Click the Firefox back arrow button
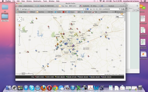 tap(18, 9)
